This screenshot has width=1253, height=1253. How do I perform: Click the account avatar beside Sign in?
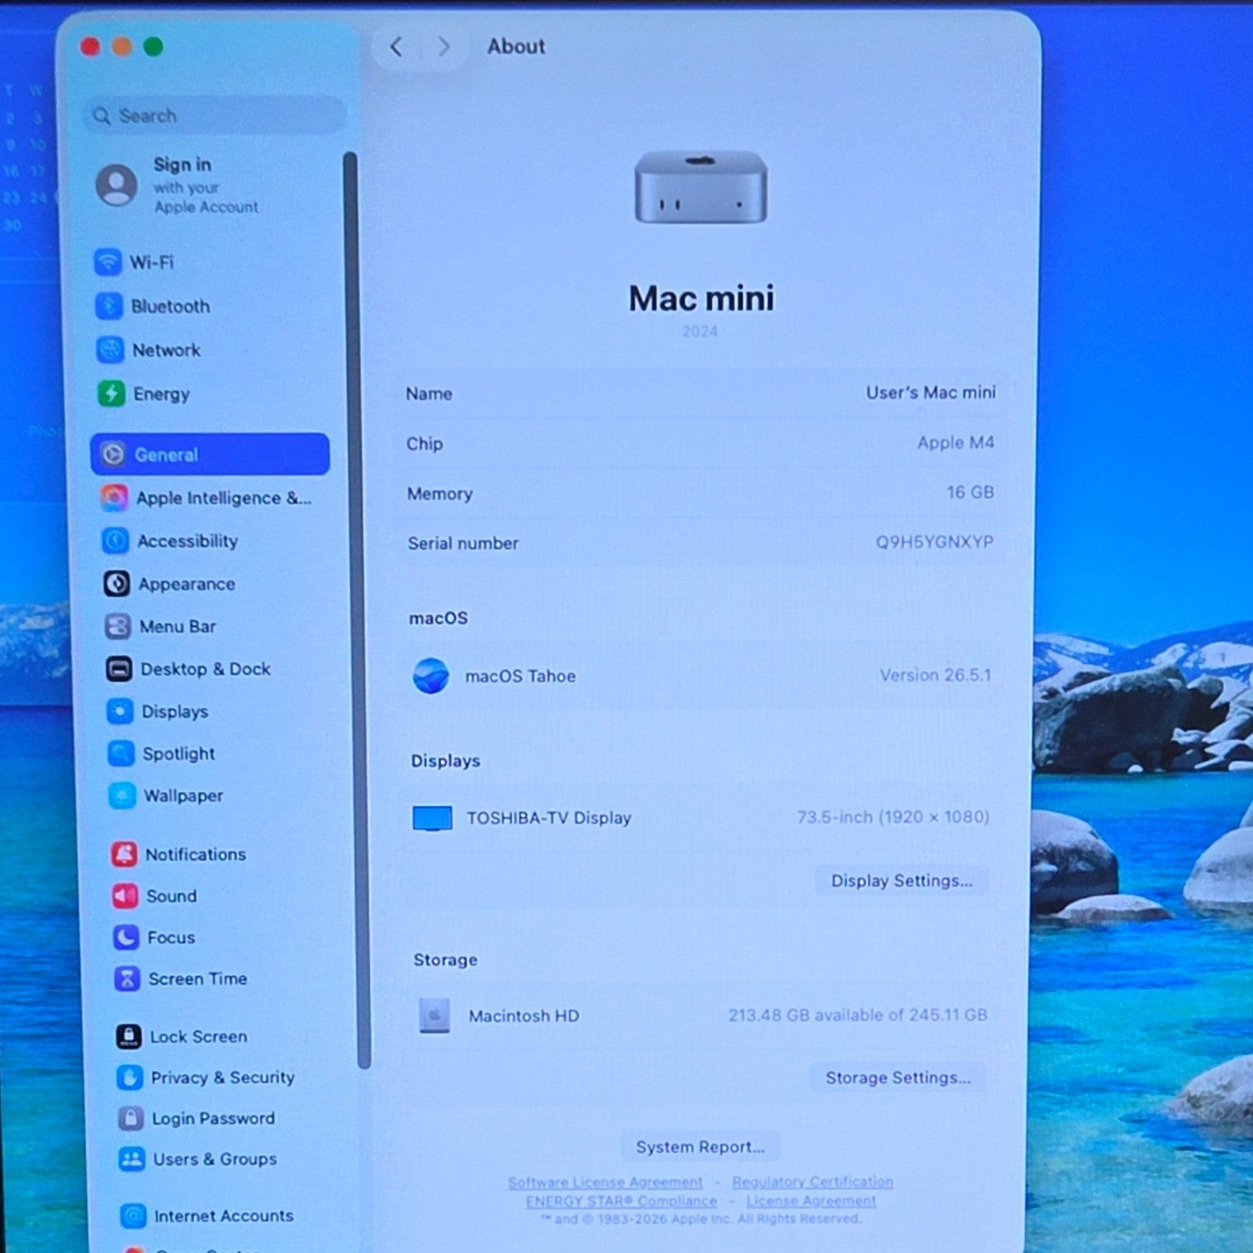pos(117,185)
